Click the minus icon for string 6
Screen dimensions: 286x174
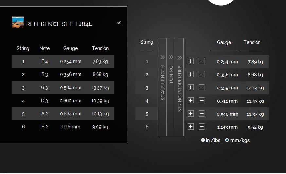click(x=202, y=126)
